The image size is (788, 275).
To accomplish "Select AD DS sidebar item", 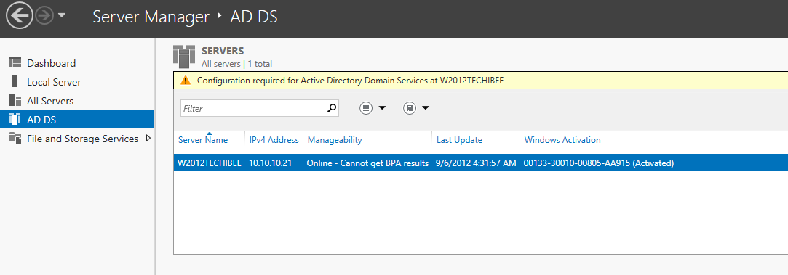I will coord(77,120).
